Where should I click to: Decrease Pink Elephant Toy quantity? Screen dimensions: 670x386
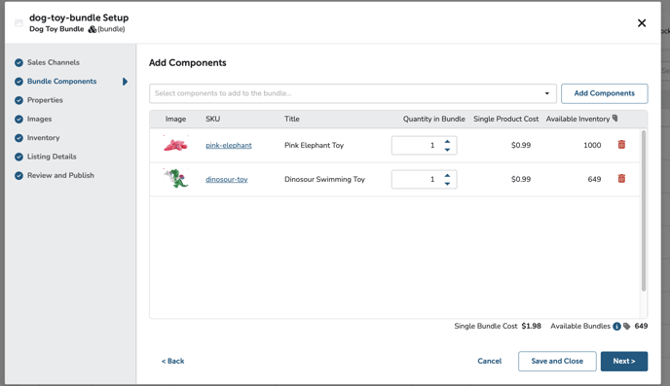pyautogui.click(x=447, y=150)
